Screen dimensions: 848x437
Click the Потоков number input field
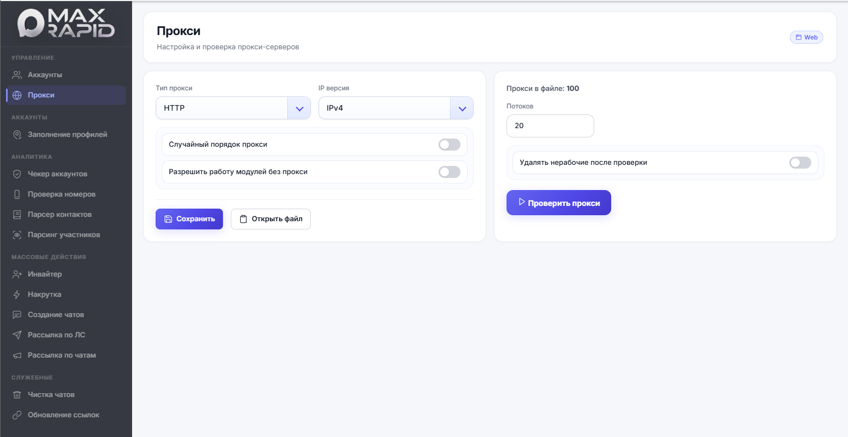550,126
